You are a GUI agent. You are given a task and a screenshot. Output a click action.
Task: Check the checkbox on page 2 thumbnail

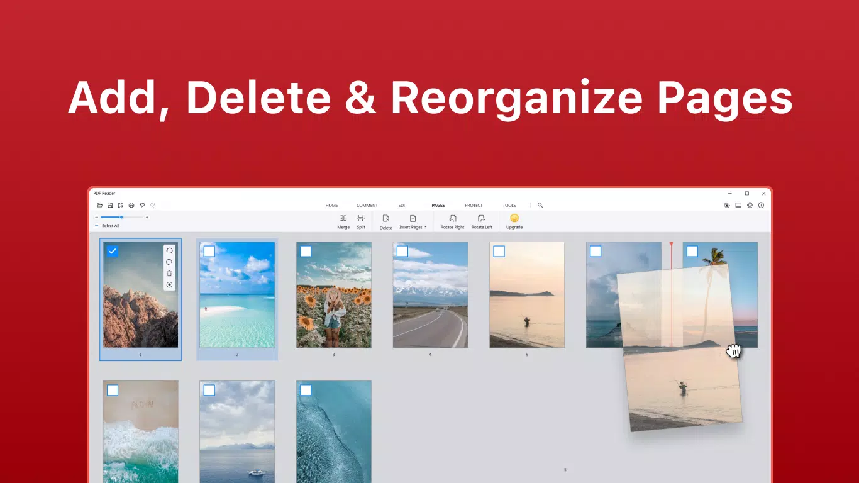(209, 252)
